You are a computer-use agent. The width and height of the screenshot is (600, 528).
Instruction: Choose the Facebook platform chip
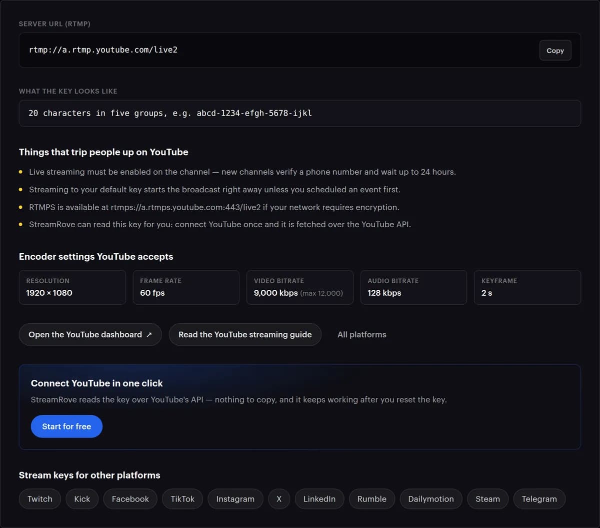(x=130, y=499)
